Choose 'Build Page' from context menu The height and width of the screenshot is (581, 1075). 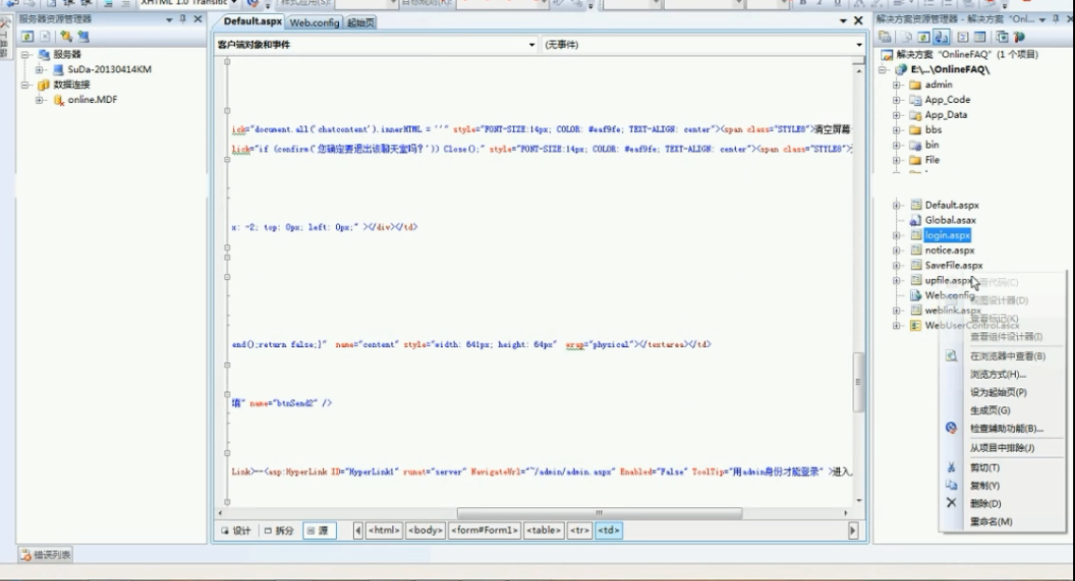[x=990, y=411]
